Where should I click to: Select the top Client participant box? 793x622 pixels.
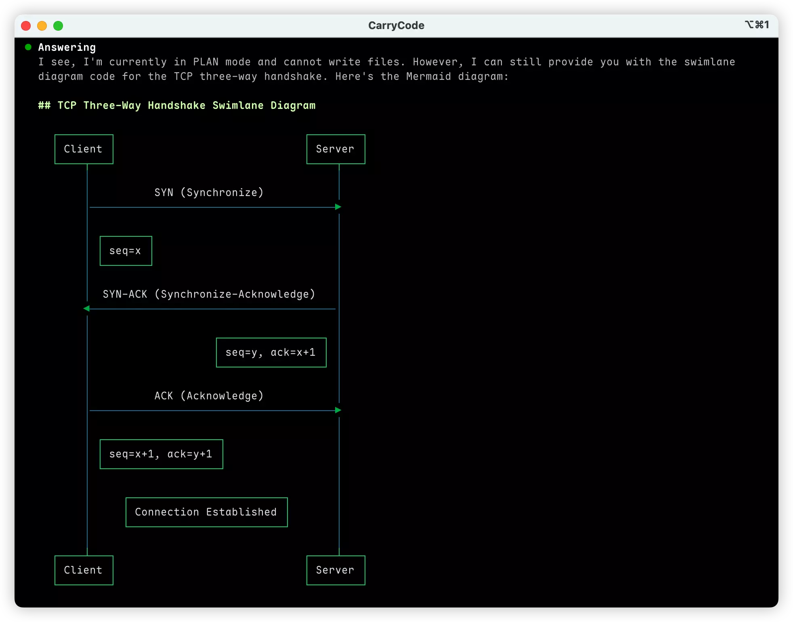[x=84, y=149]
